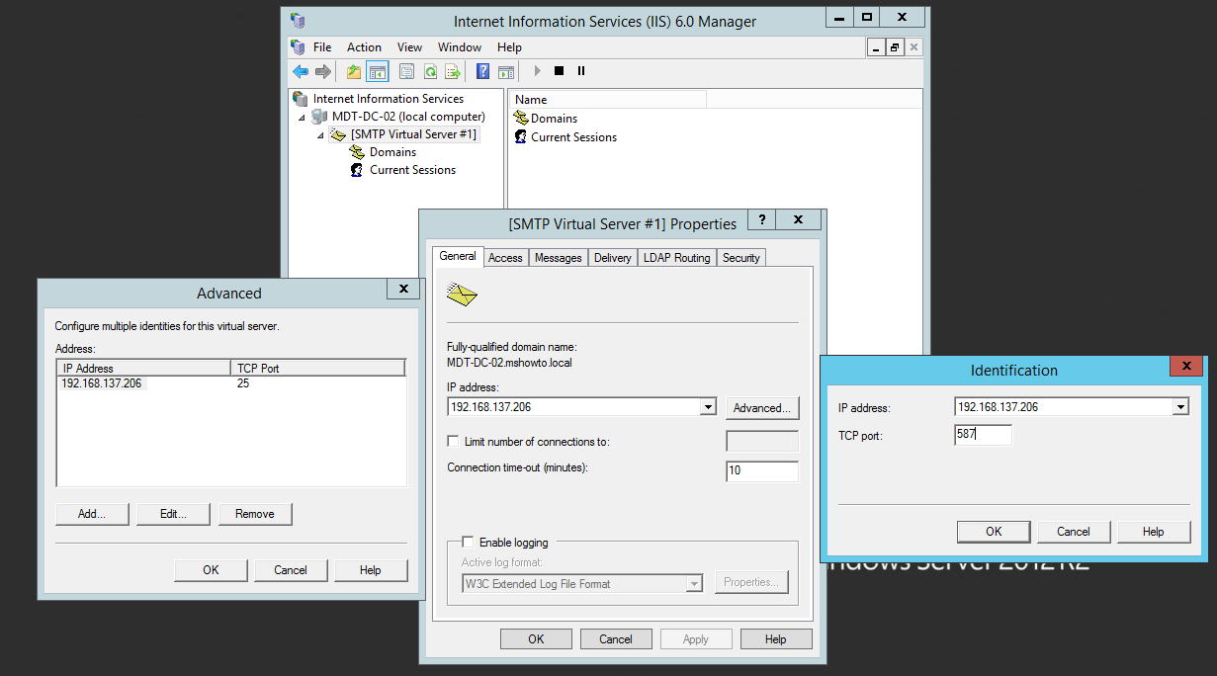The height and width of the screenshot is (676, 1217).
Task: Select the 192.168.137.206 row in Advanced list
Action: pos(230,383)
